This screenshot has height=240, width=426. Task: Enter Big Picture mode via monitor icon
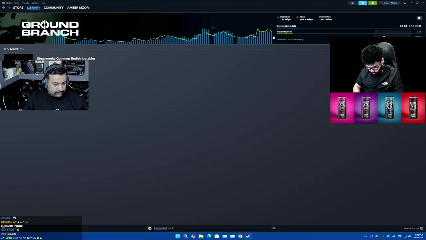[405, 3]
